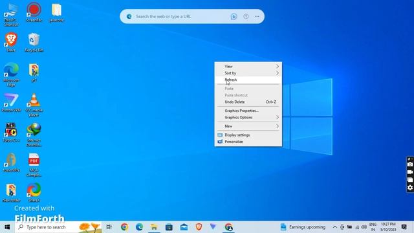The width and height of the screenshot is (414, 233).
Task: Open gallery icon in recorder sidebar
Action: pyautogui.click(x=409, y=180)
